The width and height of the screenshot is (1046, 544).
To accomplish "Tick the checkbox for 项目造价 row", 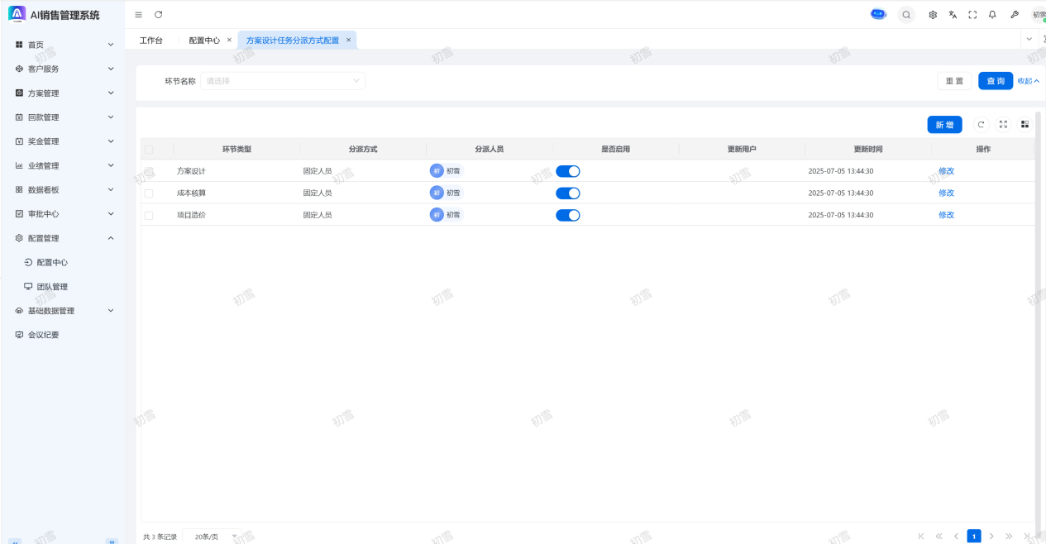I will pos(149,216).
